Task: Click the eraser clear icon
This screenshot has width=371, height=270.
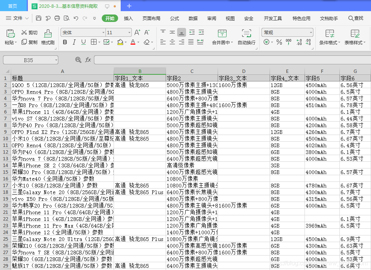Action: pyautogui.click(x=147, y=42)
